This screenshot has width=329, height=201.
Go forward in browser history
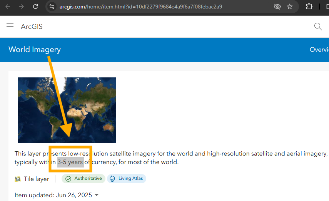(x=22, y=7)
